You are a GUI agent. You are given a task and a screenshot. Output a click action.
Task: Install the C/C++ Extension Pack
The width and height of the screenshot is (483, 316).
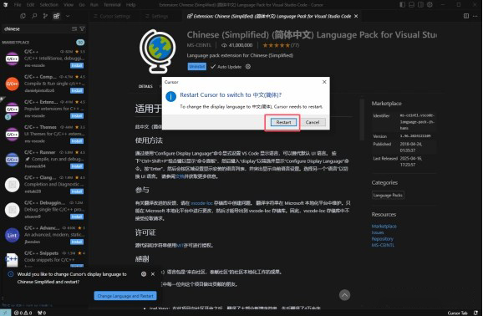(x=77, y=116)
